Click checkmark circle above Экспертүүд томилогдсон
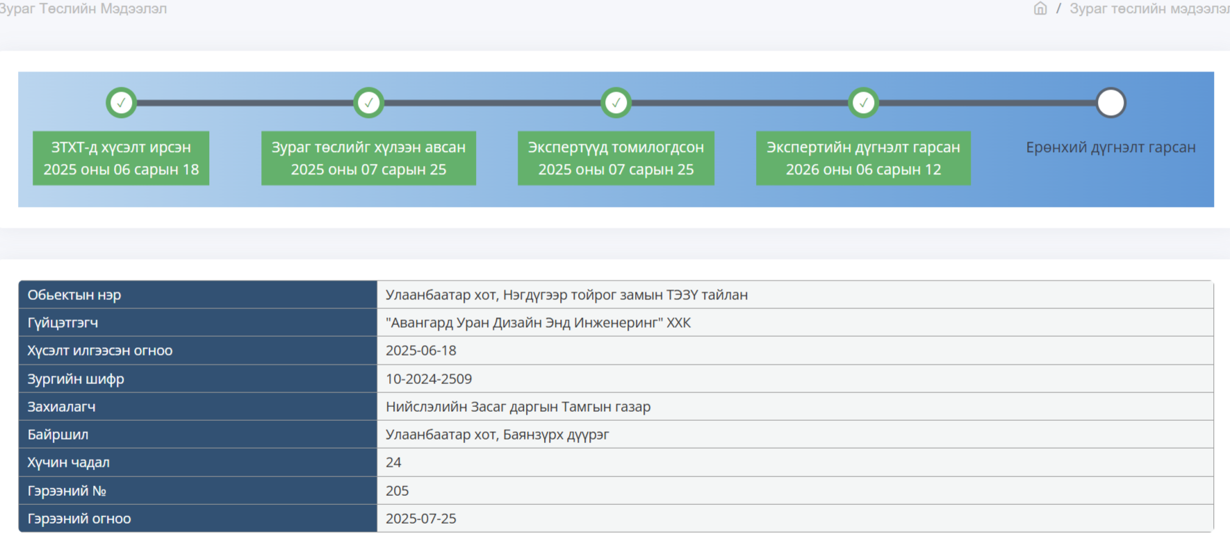The height and width of the screenshot is (543, 1230). 616,103
